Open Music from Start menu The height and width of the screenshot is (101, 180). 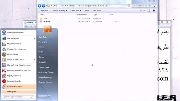[40, 52]
